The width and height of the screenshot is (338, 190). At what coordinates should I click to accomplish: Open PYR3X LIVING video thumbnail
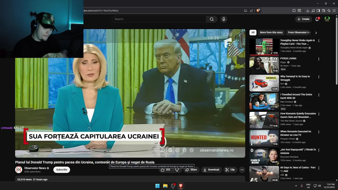click(x=264, y=65)
